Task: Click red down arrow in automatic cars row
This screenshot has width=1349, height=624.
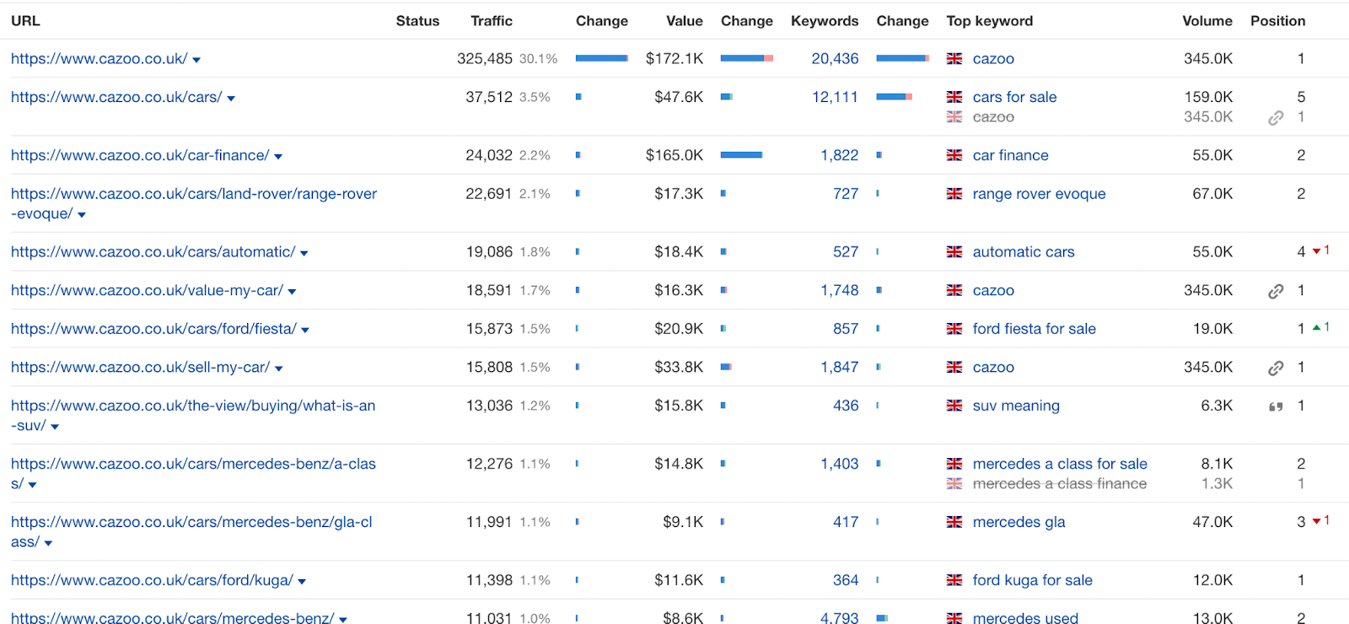Action: pos(1316,251)
